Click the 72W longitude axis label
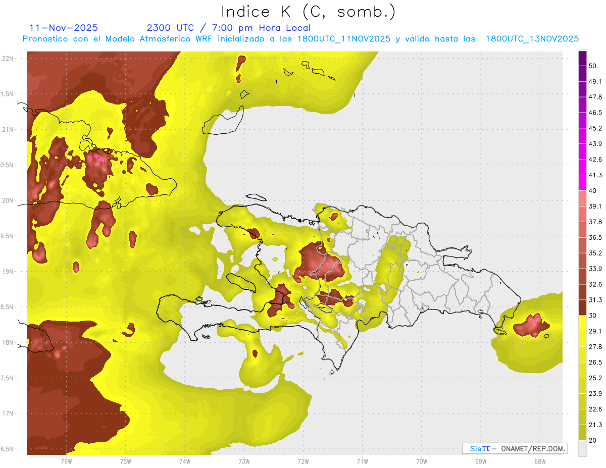The image size is (606, 468). tap(303, 460)
